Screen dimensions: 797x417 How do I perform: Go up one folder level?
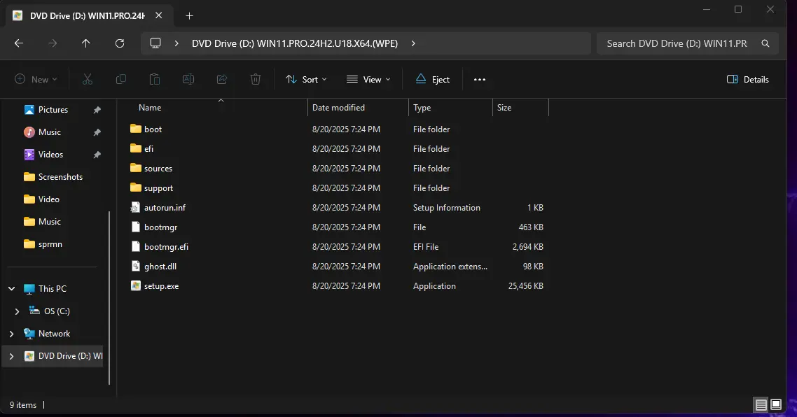(86, 43)
